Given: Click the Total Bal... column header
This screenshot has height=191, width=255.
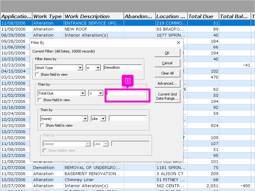Looking at the screenshot, I should pos(235,16).
